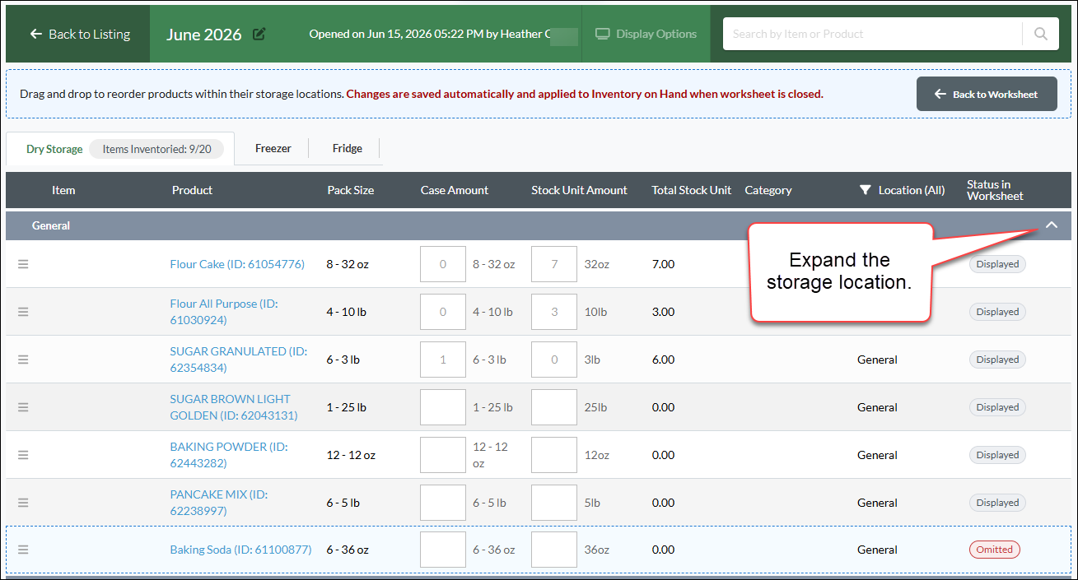The height and width of the screenshot is (580, 1078).
Task: Click PANCAKE MIX stock unit amount field
Action: pyautogui.click(x=554, y=503)
